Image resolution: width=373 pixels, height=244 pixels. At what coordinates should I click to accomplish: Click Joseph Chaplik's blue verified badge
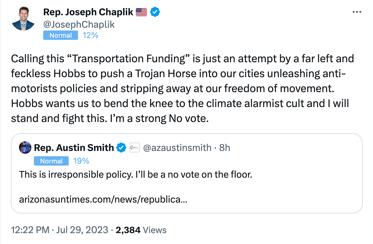[155, 12]
